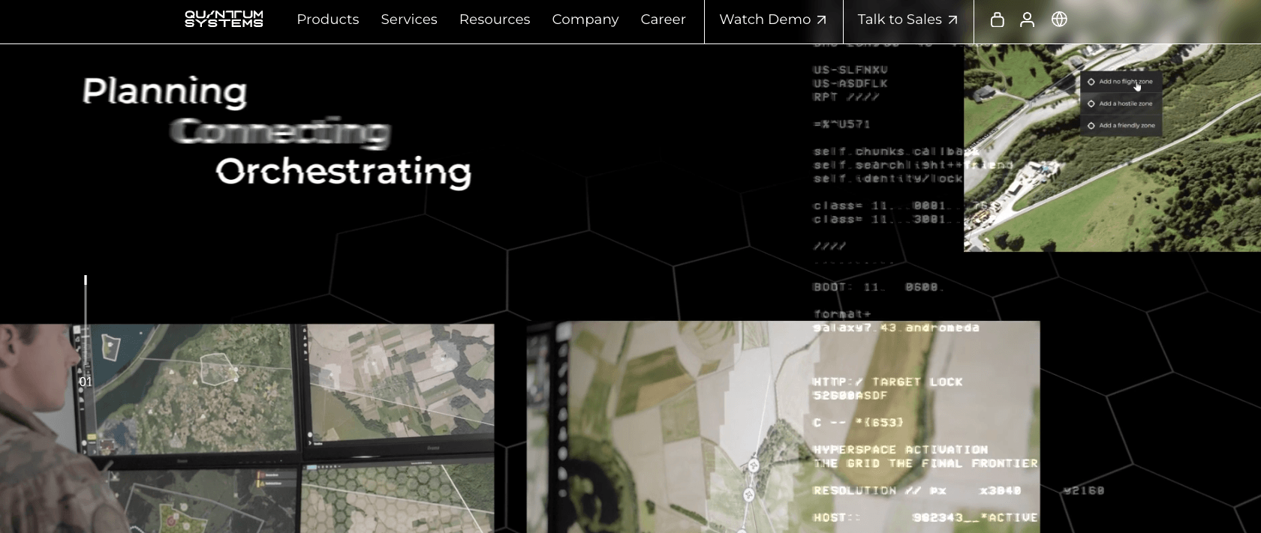Click the Quantum Systems logo
1261x533 pixels.
click(224, 19)
